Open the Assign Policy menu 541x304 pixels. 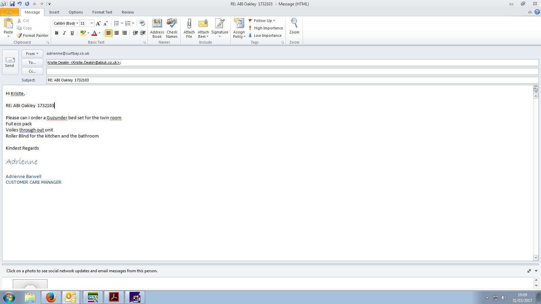[239, 28]
